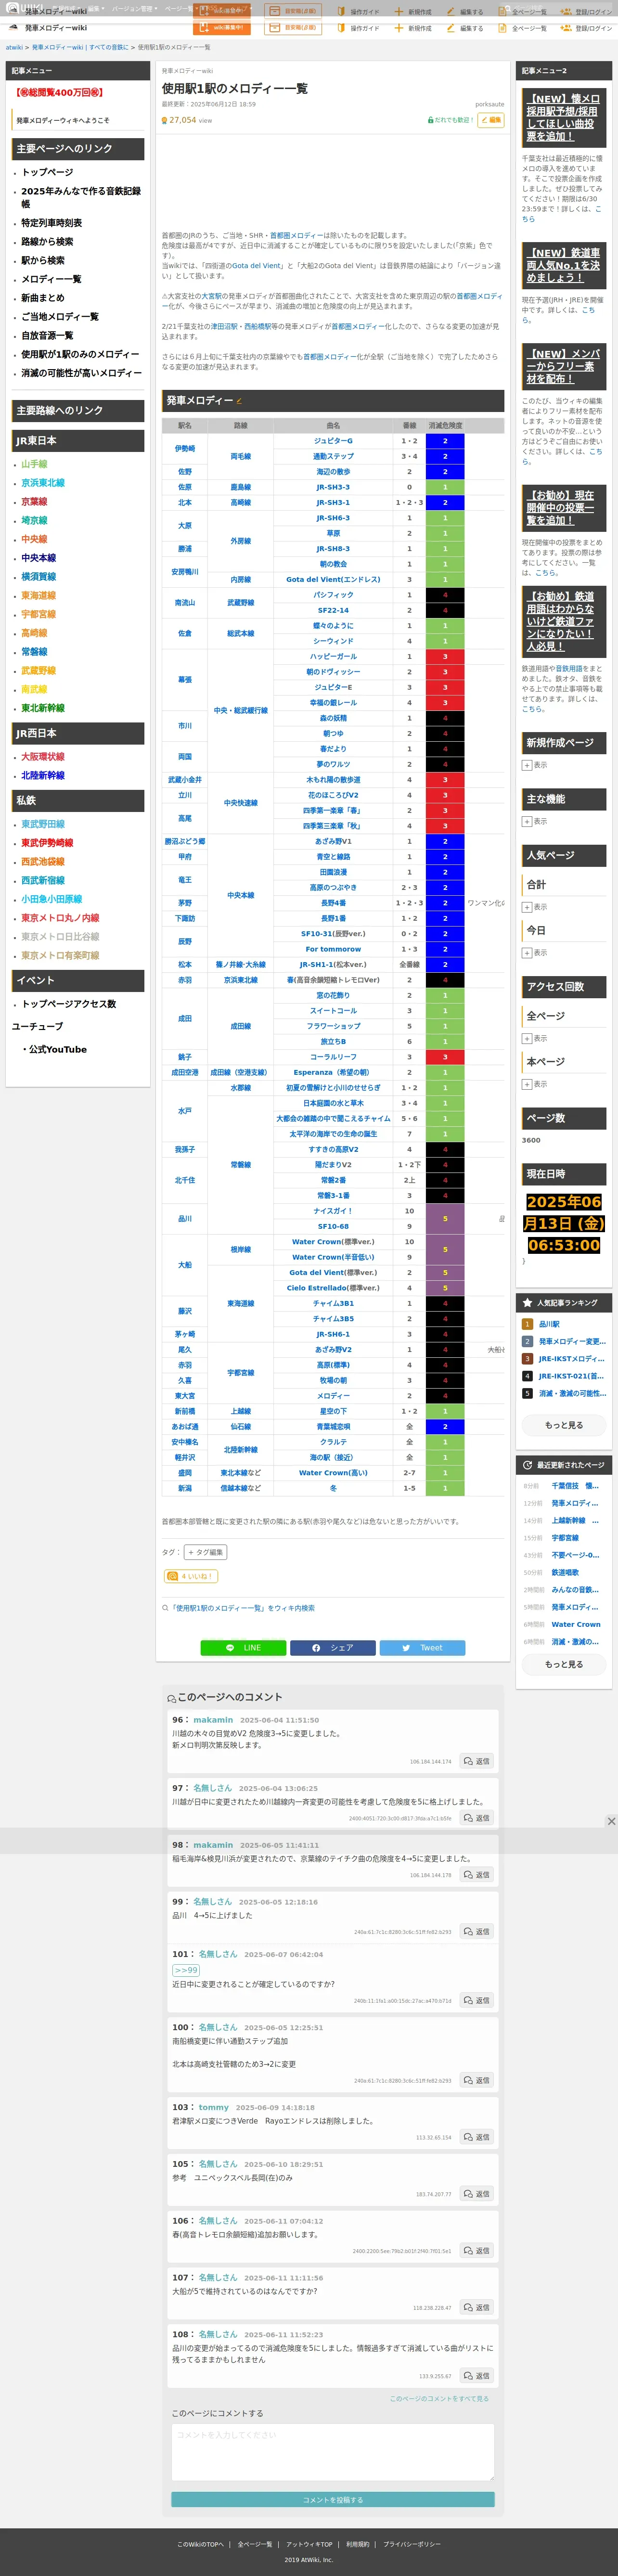
Task: Click もっと見る under 人気記事ランキング
Action: 563,1425
